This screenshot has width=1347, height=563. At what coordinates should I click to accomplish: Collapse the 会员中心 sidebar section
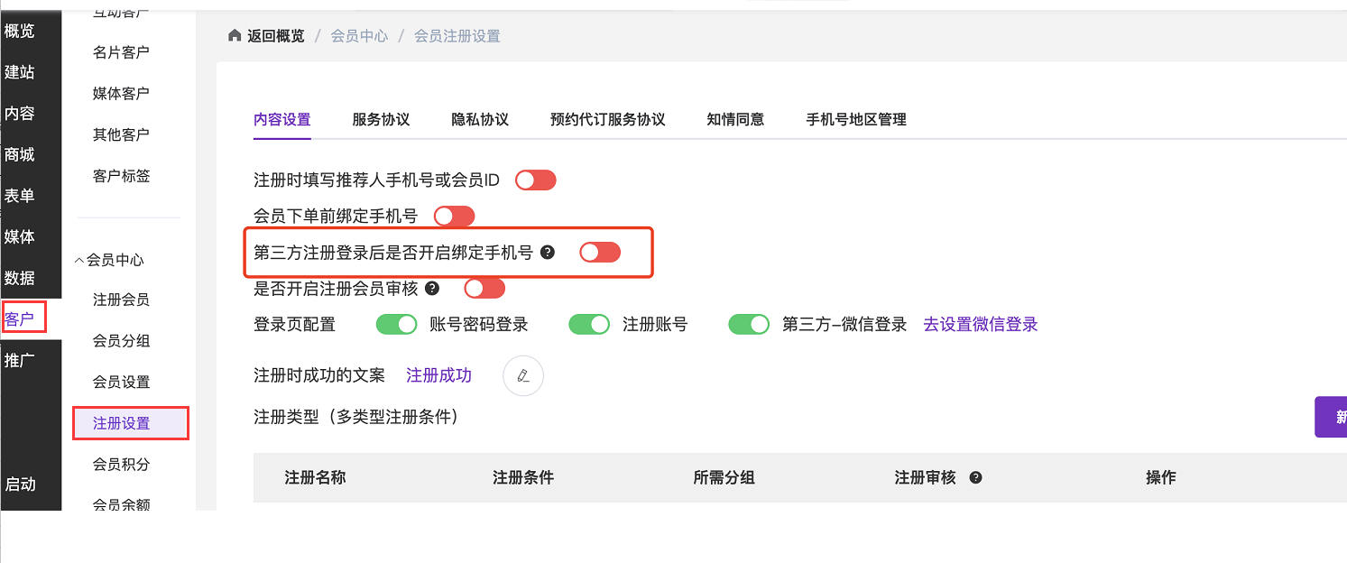pos(108,260)
